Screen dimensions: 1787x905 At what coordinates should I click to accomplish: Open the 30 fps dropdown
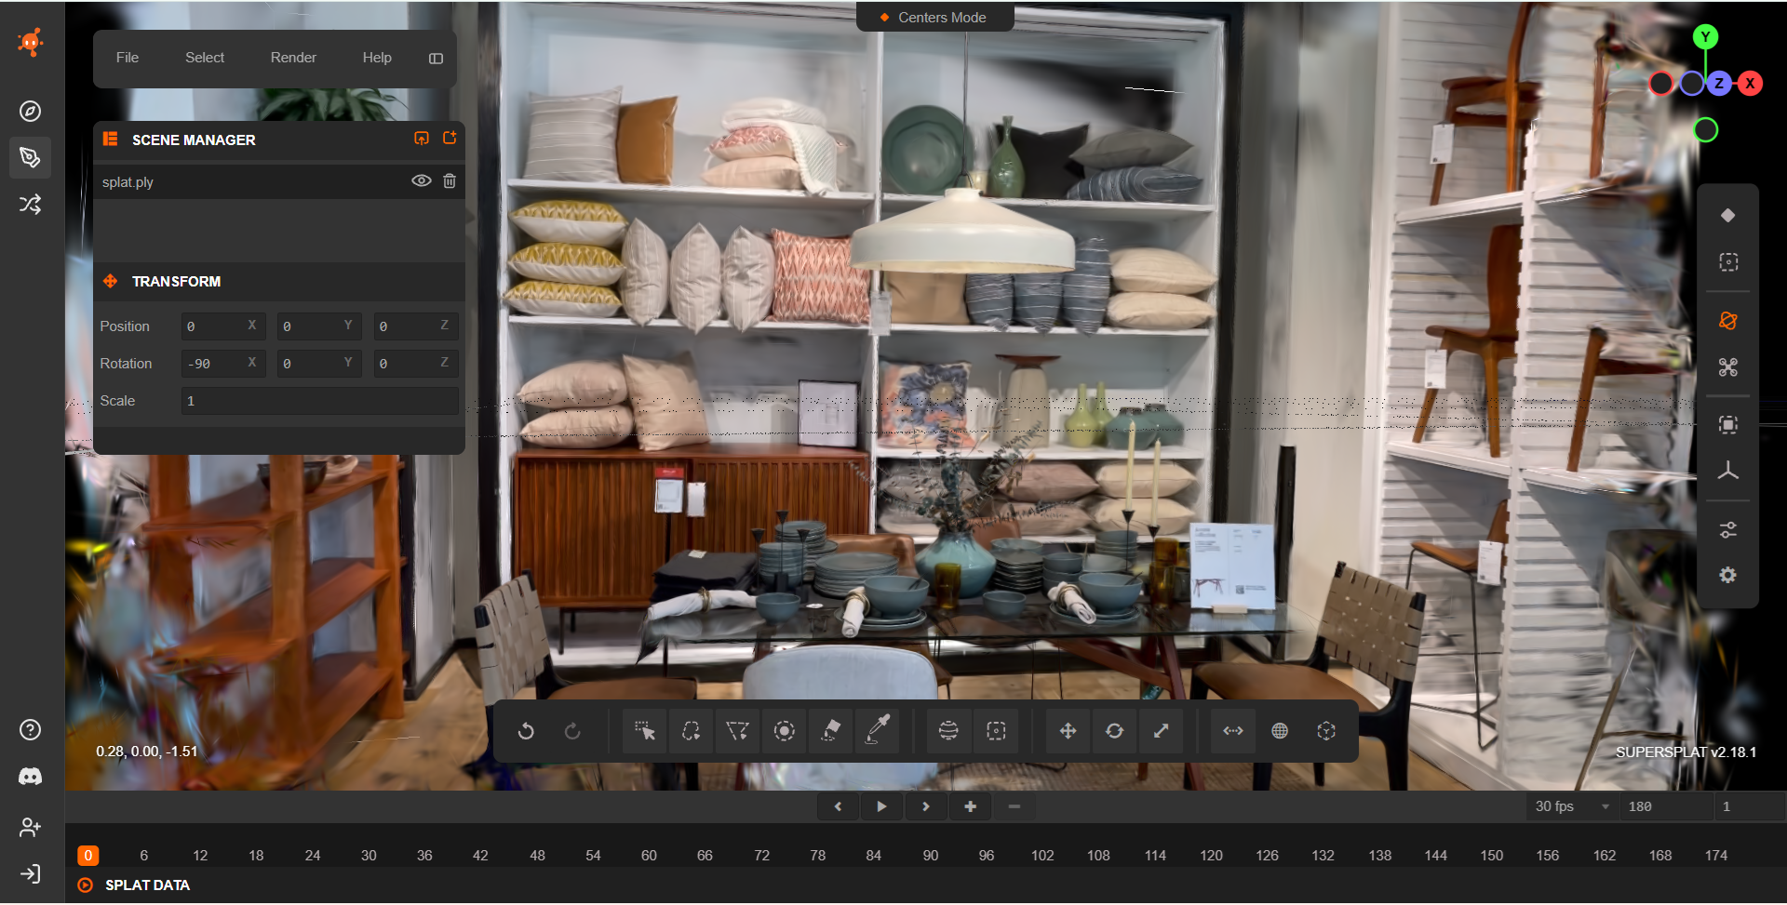[1572, 807]
